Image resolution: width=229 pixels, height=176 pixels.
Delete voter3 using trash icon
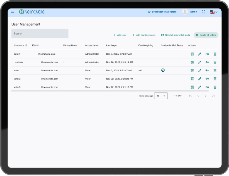coord(215,87)
